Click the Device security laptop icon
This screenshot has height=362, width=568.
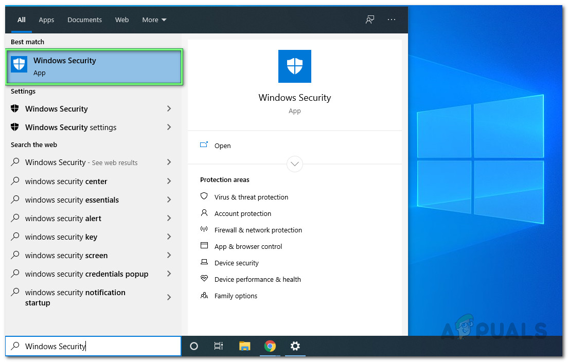(x=204, y=262)
